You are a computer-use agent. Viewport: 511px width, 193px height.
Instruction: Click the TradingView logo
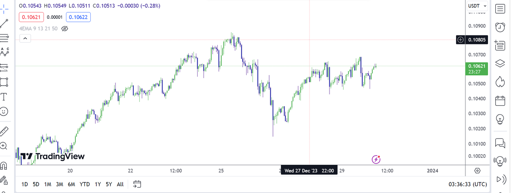(53, 156)
